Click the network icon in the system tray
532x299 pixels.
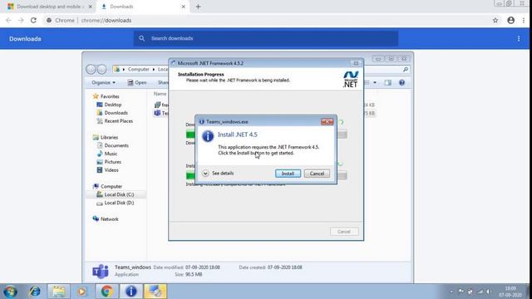[480, 292]
